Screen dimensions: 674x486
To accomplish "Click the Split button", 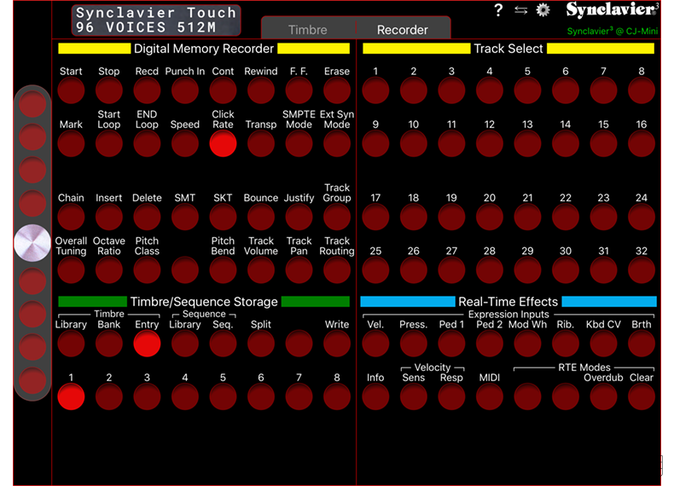I will point(261,343).
